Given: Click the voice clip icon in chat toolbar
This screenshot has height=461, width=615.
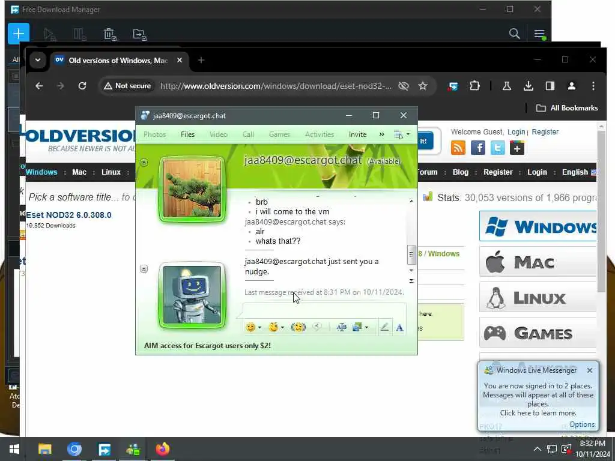Looking at the screenshot, I should point(317,327).
